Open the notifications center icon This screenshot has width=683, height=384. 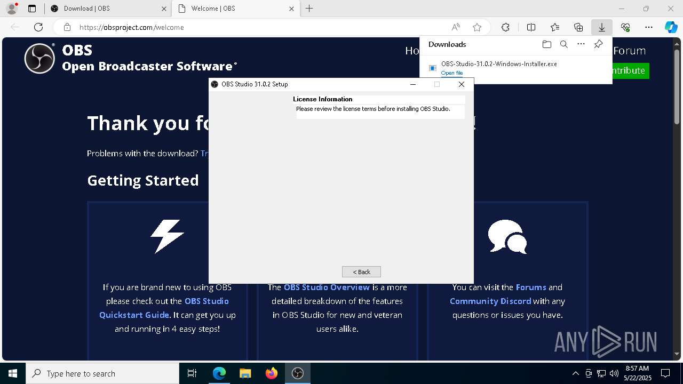pyautogui.click(x=665, y=373)
